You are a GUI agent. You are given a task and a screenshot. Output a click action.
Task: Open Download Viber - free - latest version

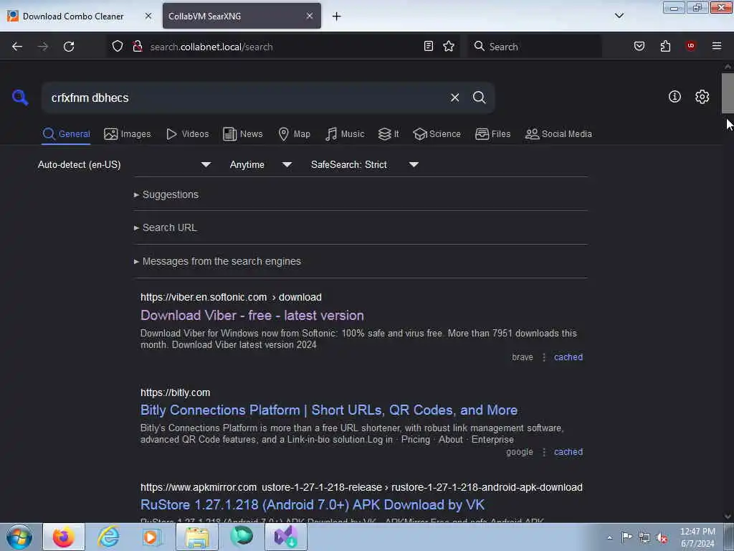pos(252,316)
